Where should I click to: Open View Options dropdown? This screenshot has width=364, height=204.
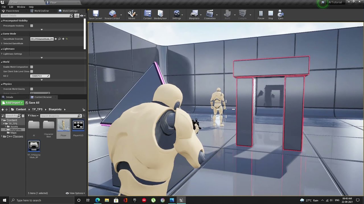(x=75, y=193)
